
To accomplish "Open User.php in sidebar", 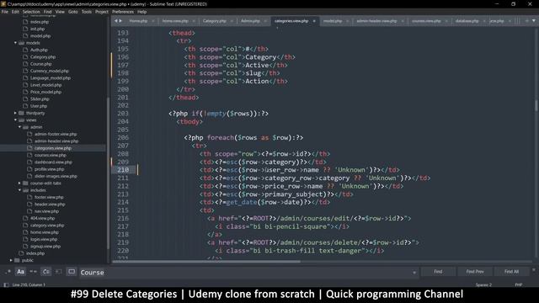I will [39, 106].
